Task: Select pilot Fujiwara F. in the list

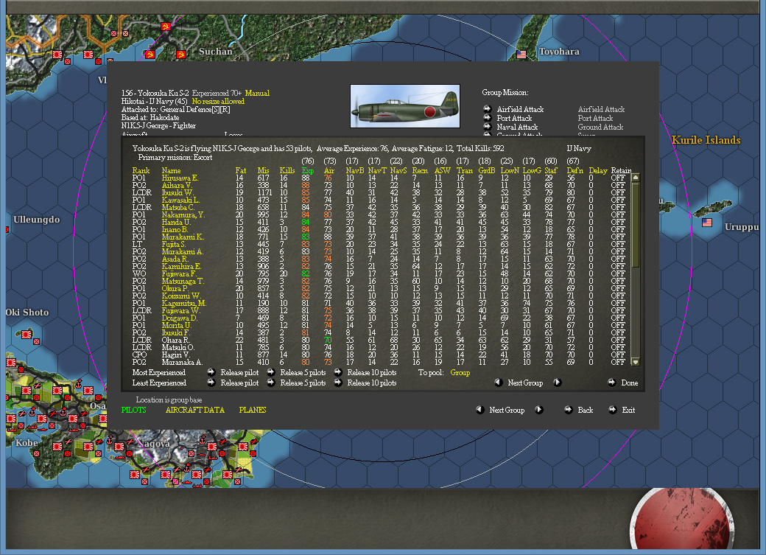Action: 179,274
